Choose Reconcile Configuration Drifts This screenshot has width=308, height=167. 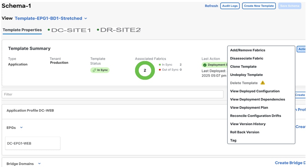256,116
